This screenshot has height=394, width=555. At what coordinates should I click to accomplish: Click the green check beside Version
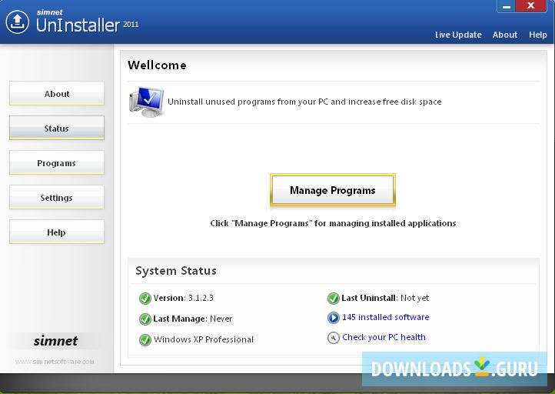[145, 299]
